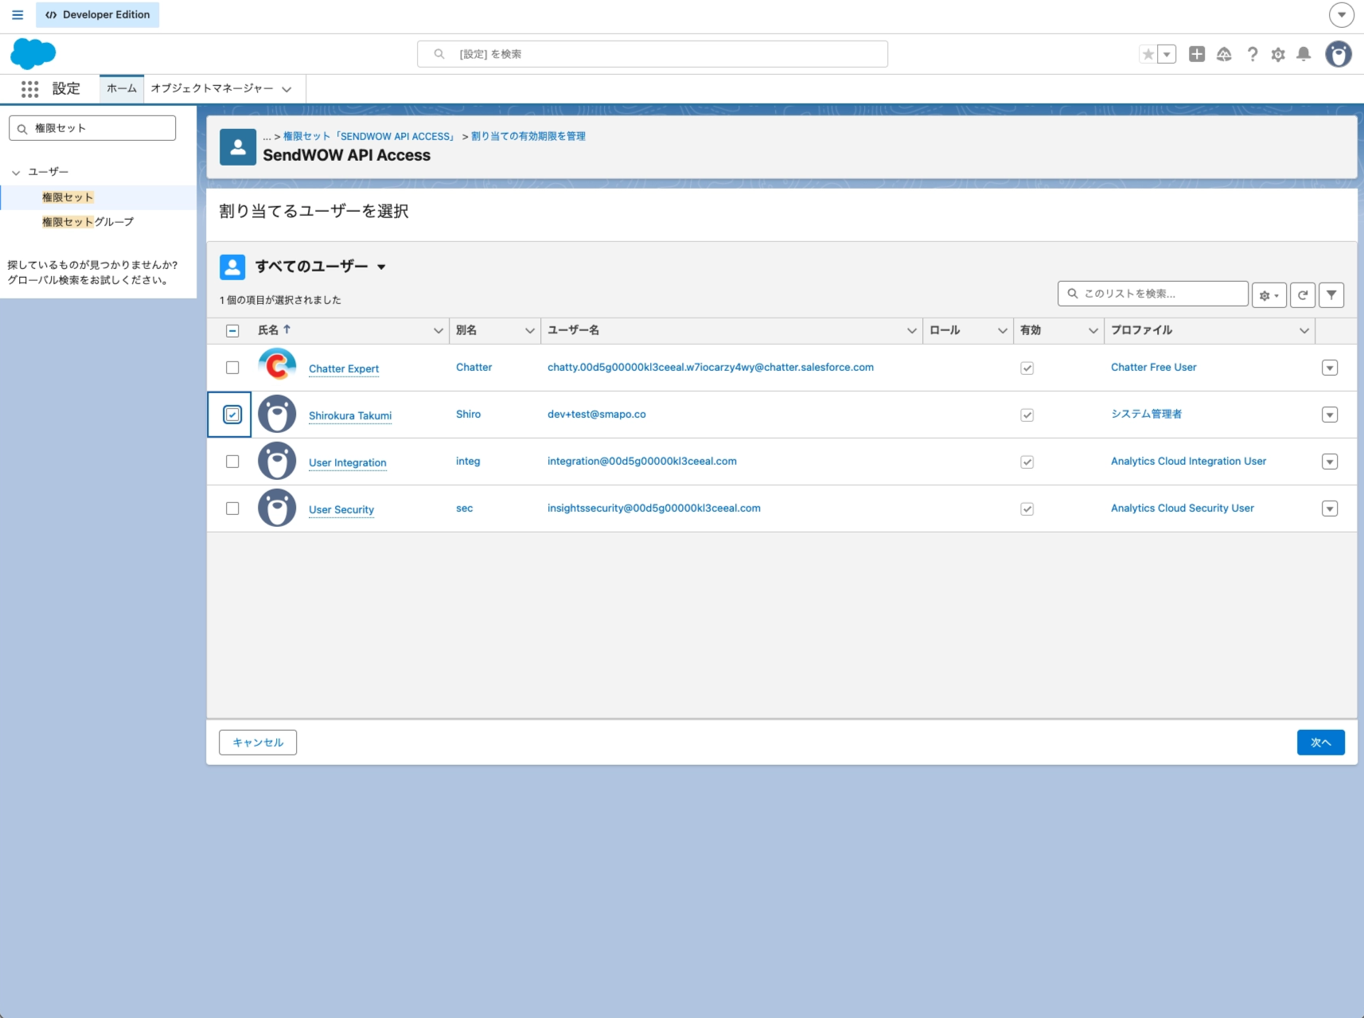Open the User Integration user link
Screen dimensions: 1364x1018
(348, 462)
